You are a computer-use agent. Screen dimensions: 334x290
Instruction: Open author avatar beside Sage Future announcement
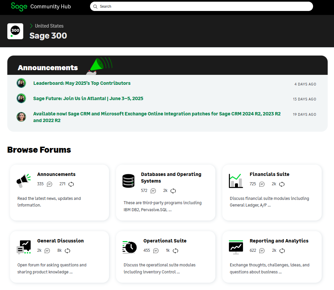[x=21, y=98]
